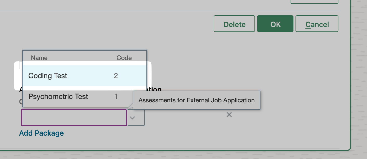
Task: Click the green right border of dialog
Action: click(x=350, y=78)
